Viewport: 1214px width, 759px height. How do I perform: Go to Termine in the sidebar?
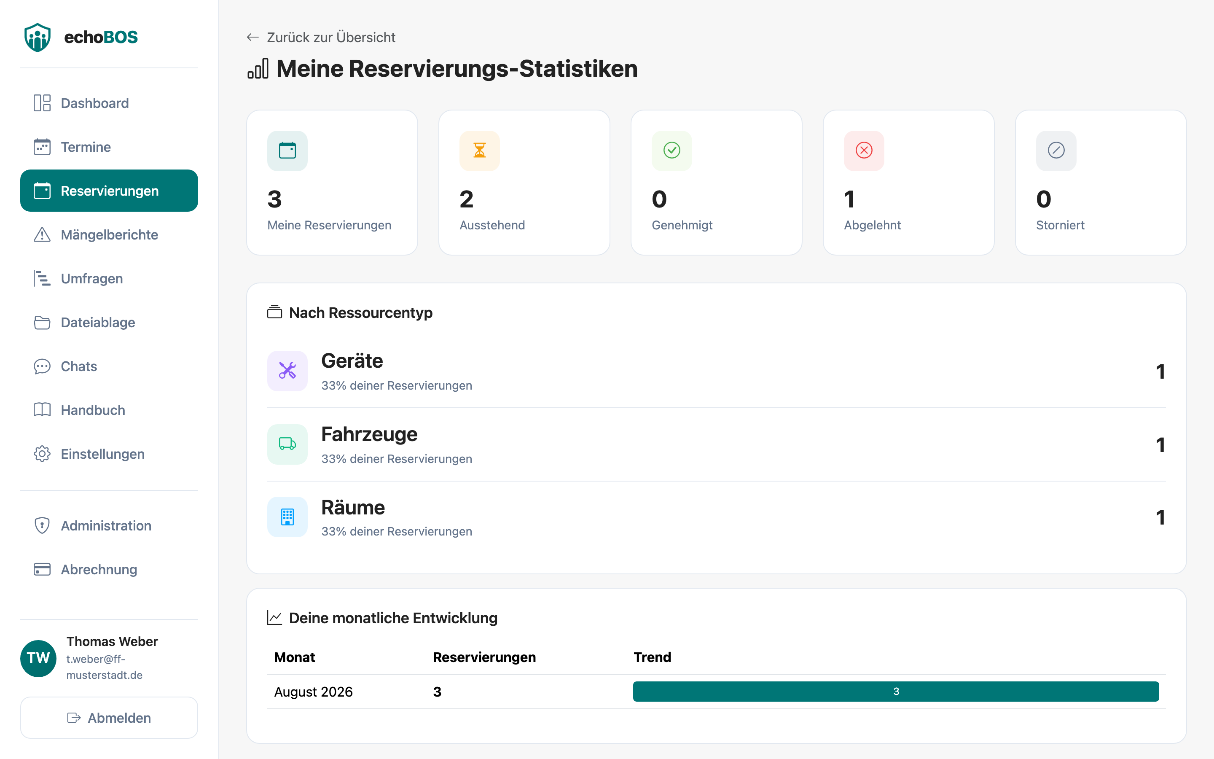[109, 147]
